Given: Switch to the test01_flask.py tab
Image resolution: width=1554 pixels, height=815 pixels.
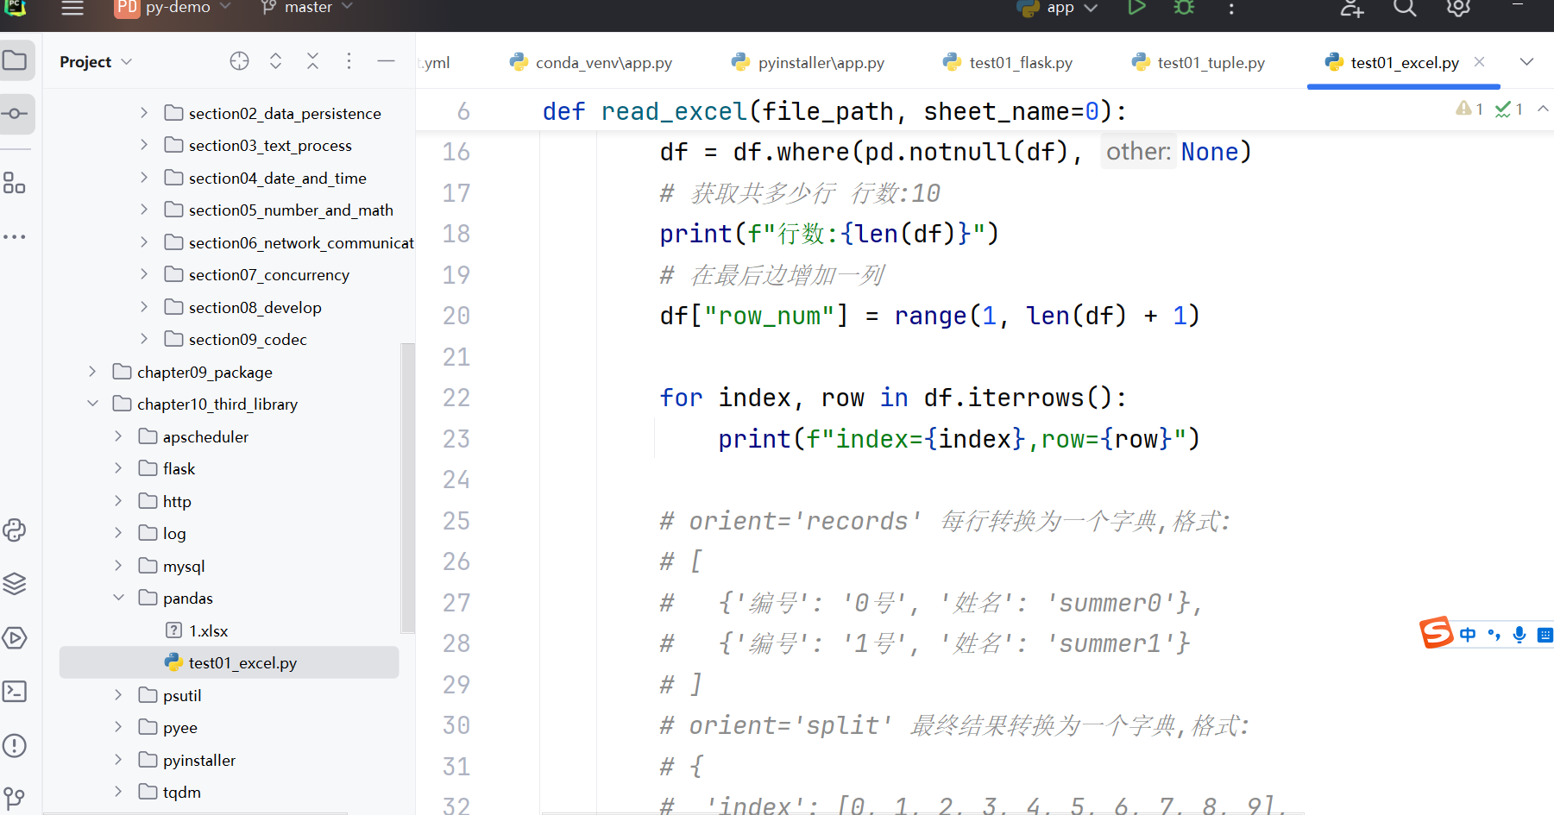Looking at the screenshot, I should click(x=1008, y=62).
